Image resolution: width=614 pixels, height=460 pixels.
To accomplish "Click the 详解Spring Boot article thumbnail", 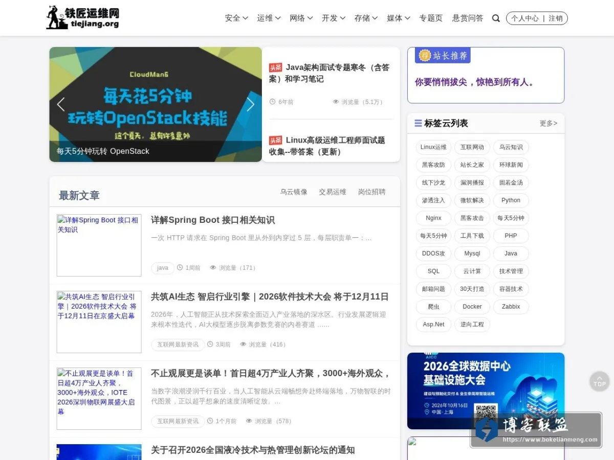I will click(x=99, y=245).
